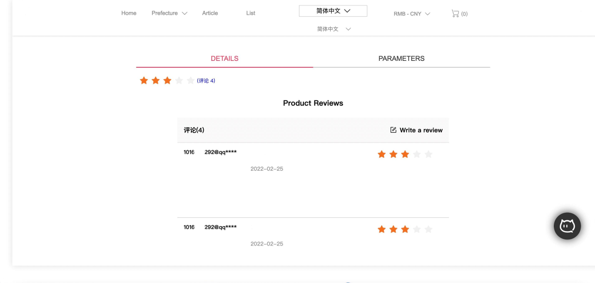Screen dimensions: 595x283
Task: Open the Article navigation item
Action: tap(210, 13)
